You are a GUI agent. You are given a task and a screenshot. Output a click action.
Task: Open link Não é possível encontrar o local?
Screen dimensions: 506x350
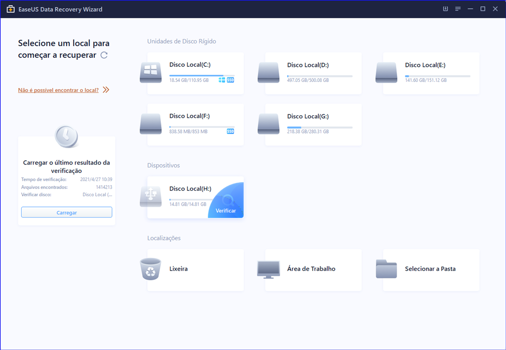point(58,90)
